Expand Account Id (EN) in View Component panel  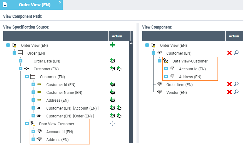(166, 69)
